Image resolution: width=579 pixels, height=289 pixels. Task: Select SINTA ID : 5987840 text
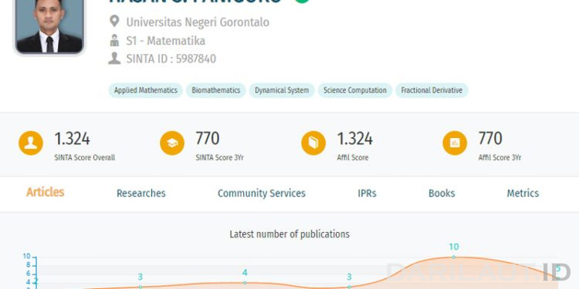point(171,59)
